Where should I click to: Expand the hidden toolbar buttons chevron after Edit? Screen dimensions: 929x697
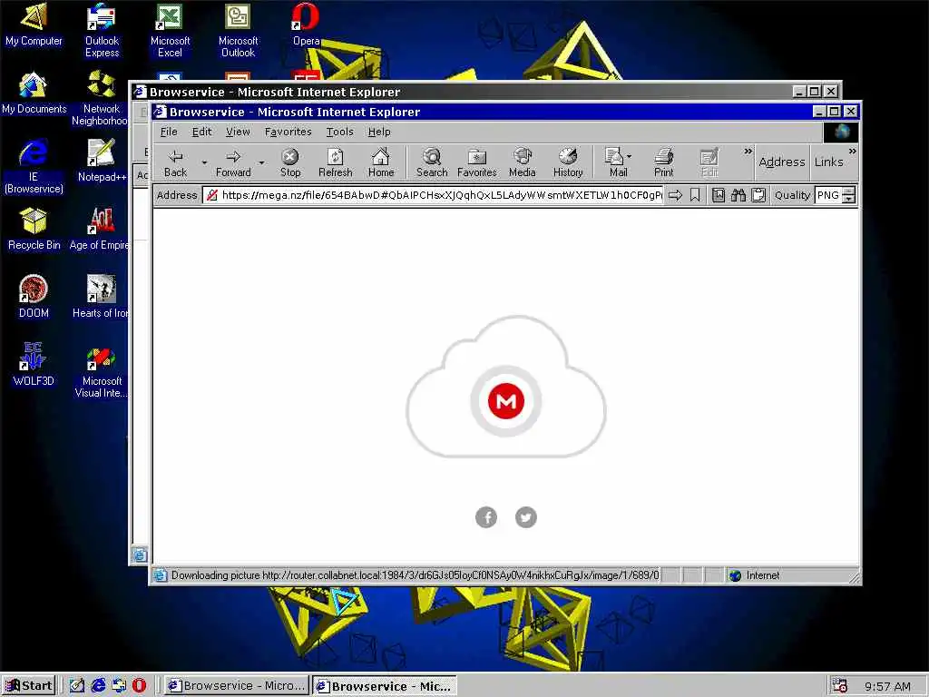pos(748,152)
